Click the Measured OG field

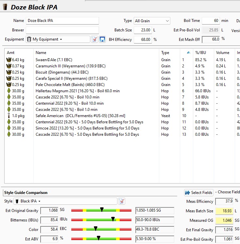[x=224, y=220]
